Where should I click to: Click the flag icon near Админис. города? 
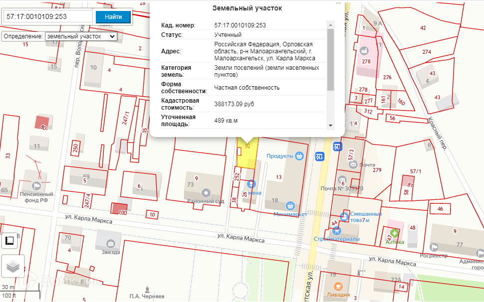480,253
